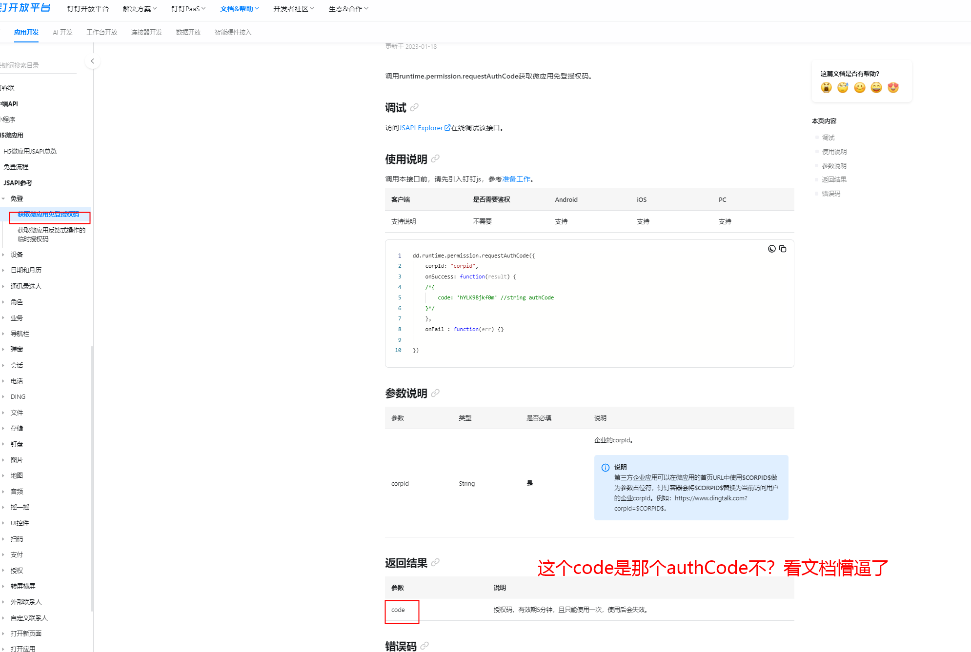Rate document with the grinning emoji
Image resolution: width=971 pixels, height=652 pixels.
[876, 87]
